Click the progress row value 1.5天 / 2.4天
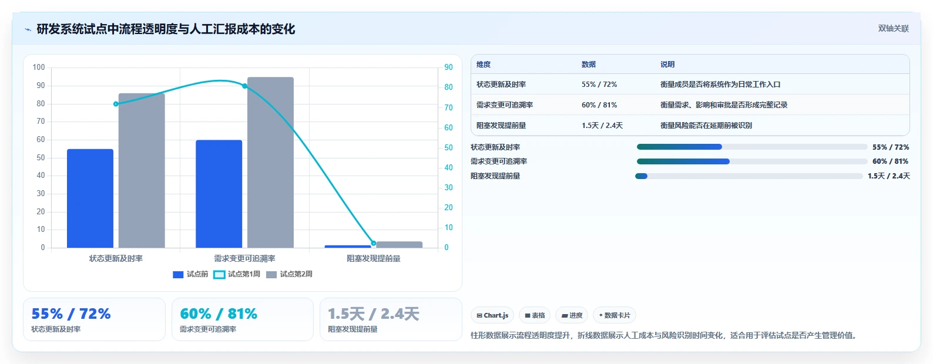Screen dimensions: 933x364 (x=889, y=176)
